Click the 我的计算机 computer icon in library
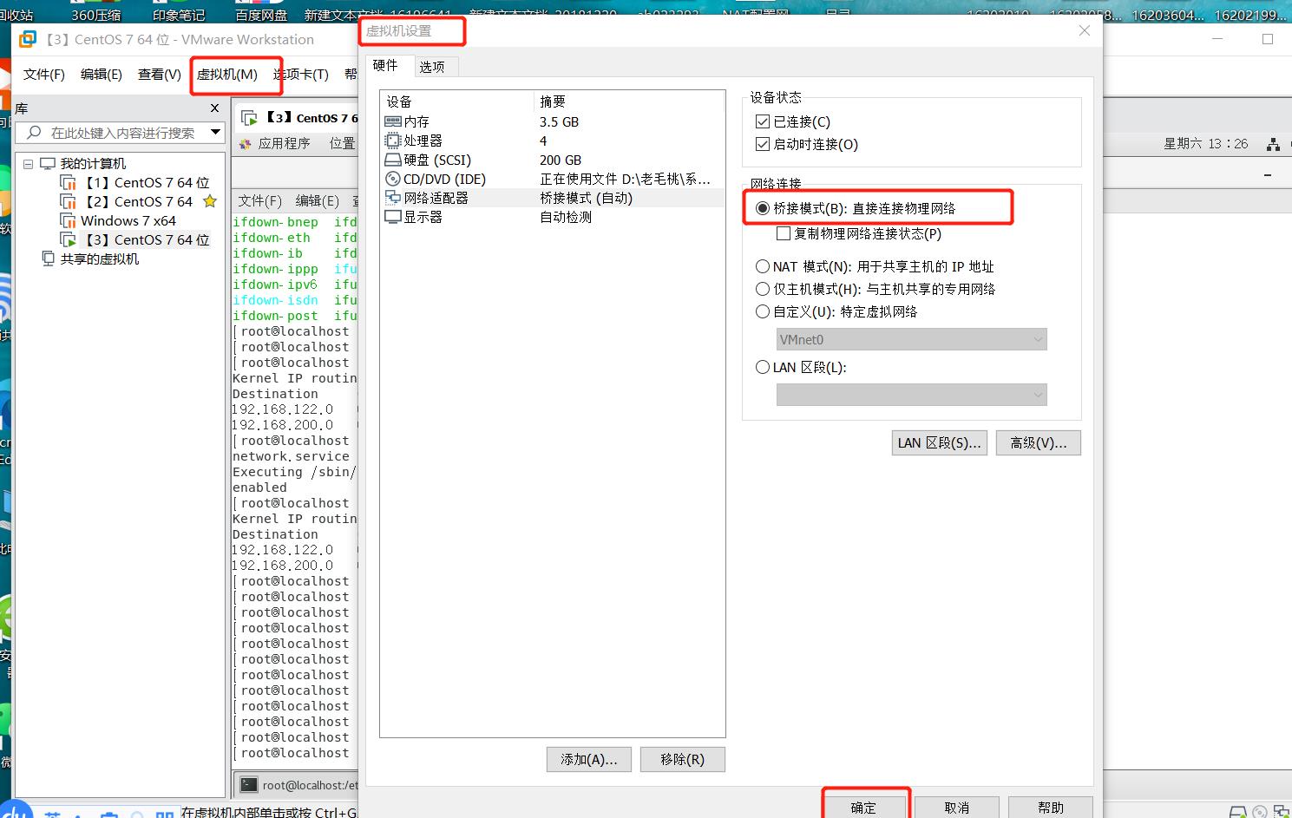This screenshot has height=818, width=1292. click(x=47, y=163)
